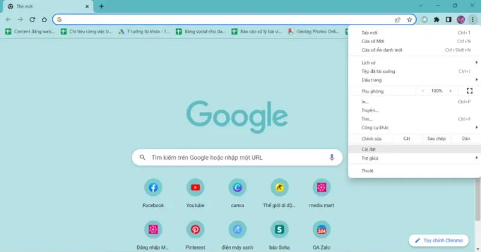Choose Truyền... from the menu

[x=414, y=110]
